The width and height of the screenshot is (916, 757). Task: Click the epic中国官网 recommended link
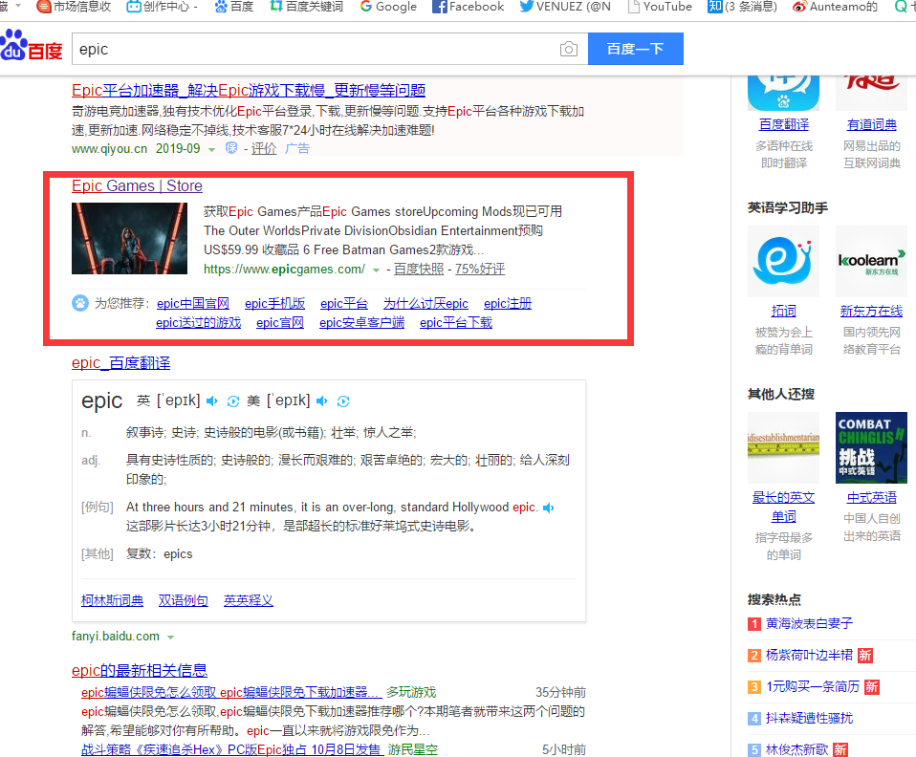click(192, 303)
